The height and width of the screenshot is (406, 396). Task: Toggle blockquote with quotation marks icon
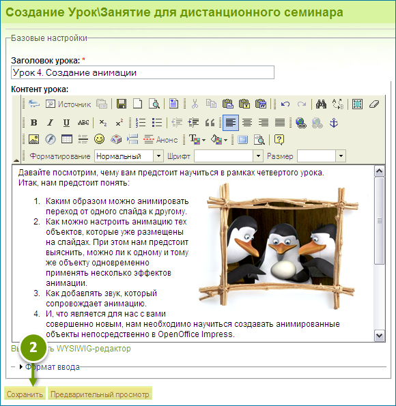click(210, 122)
